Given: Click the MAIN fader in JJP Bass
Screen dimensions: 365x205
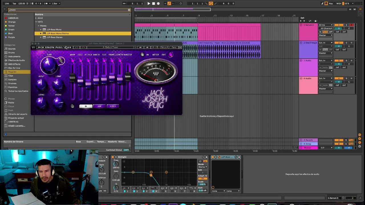Looking at the screenshot, I should pos(72,77).
